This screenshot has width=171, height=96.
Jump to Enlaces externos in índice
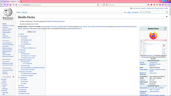click(x=25, y=94)
